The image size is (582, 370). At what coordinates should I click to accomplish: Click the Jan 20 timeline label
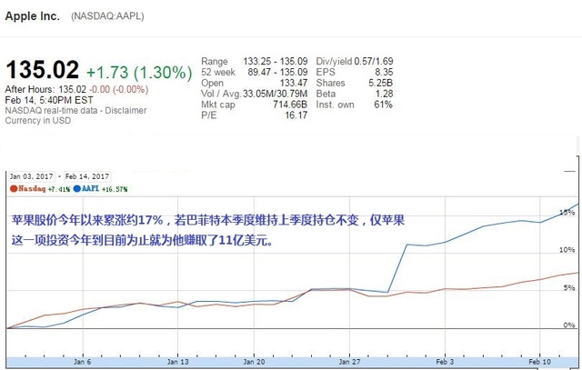coord(255,362)
